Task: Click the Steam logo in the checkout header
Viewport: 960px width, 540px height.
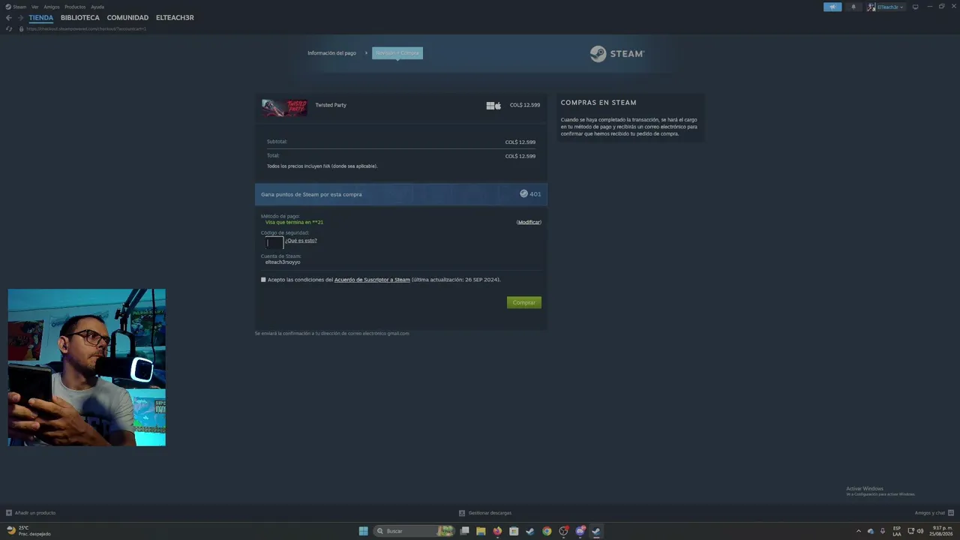Action: click(616, 54)
